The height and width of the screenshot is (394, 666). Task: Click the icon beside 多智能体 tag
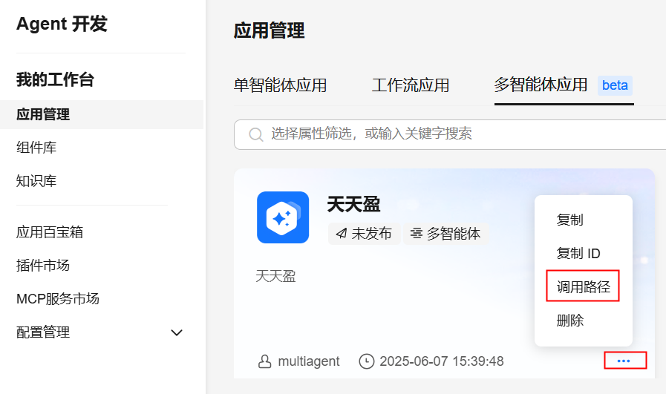(x=417, y=234)
